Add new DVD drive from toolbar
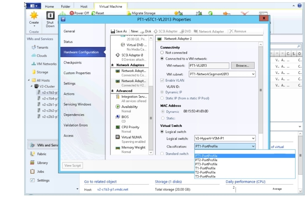Viewport: 306px width, 201px height. (x=186, y=31)
